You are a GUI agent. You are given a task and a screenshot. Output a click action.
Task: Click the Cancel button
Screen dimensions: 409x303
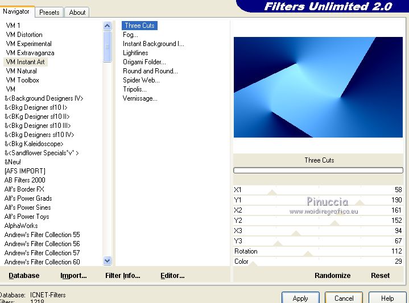click(344, 298)
